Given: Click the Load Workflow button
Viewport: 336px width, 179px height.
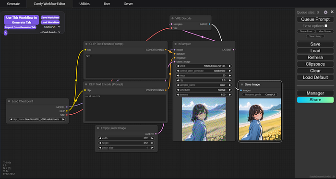Looking at the screenshot, I should pyautogui.click(x=50, y=22).
